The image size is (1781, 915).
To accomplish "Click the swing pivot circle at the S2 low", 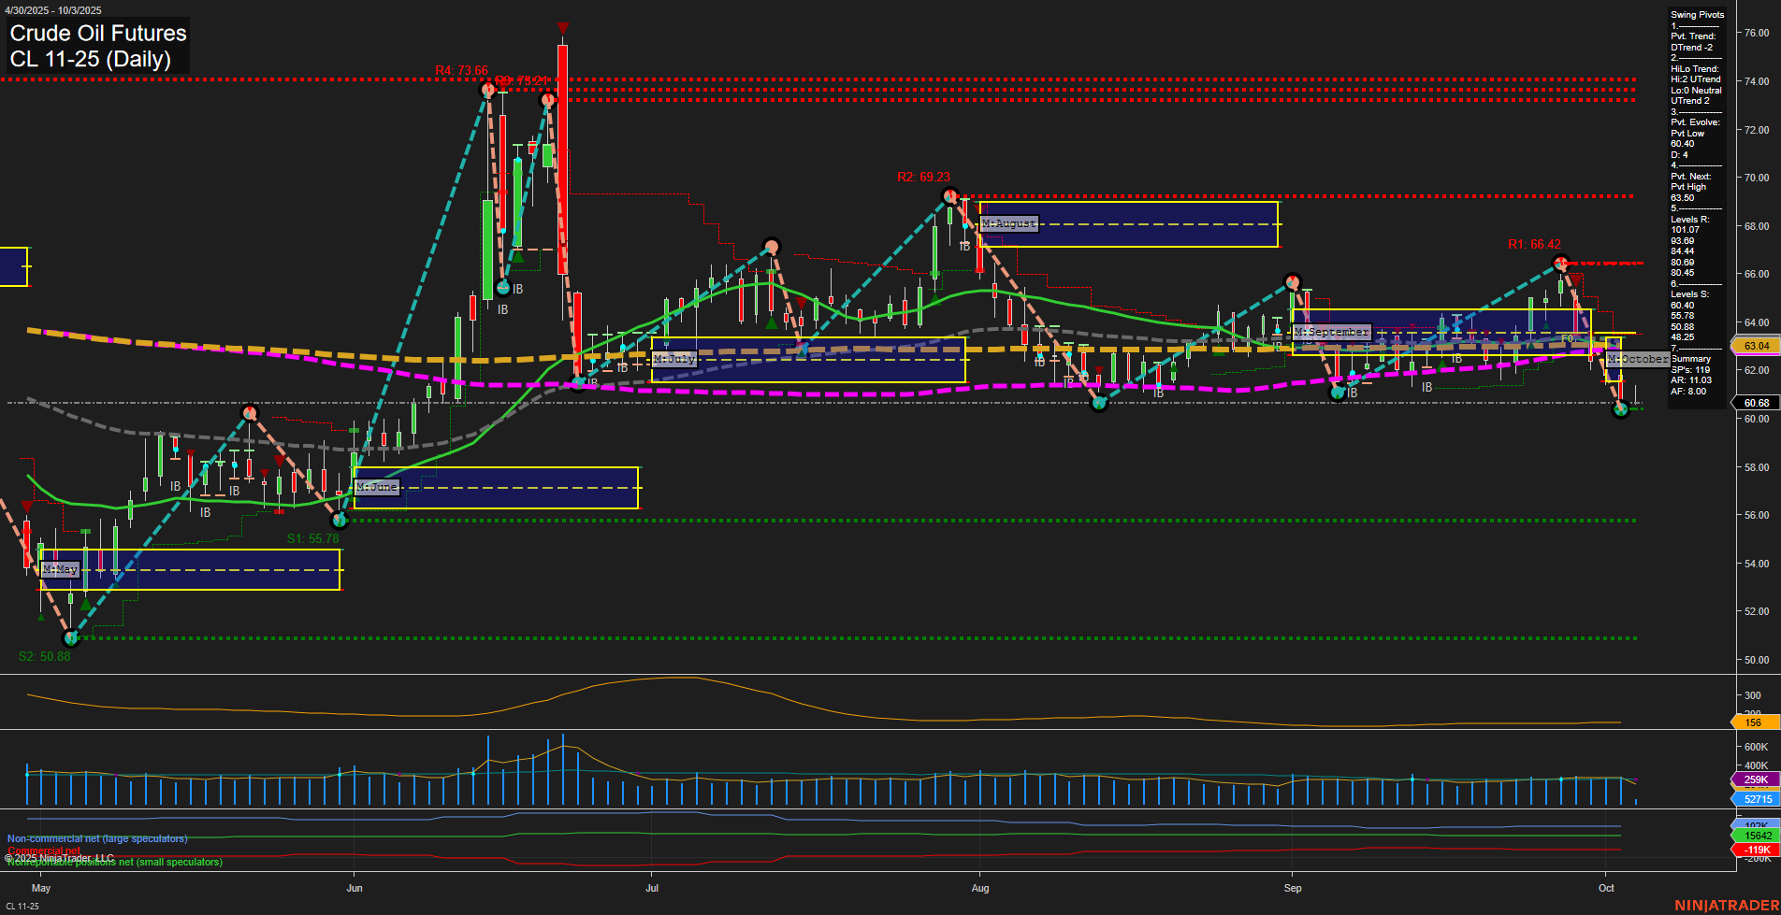I will tap(72, 638).
